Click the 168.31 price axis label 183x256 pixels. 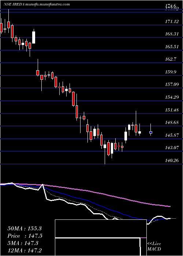coord(172,34)
